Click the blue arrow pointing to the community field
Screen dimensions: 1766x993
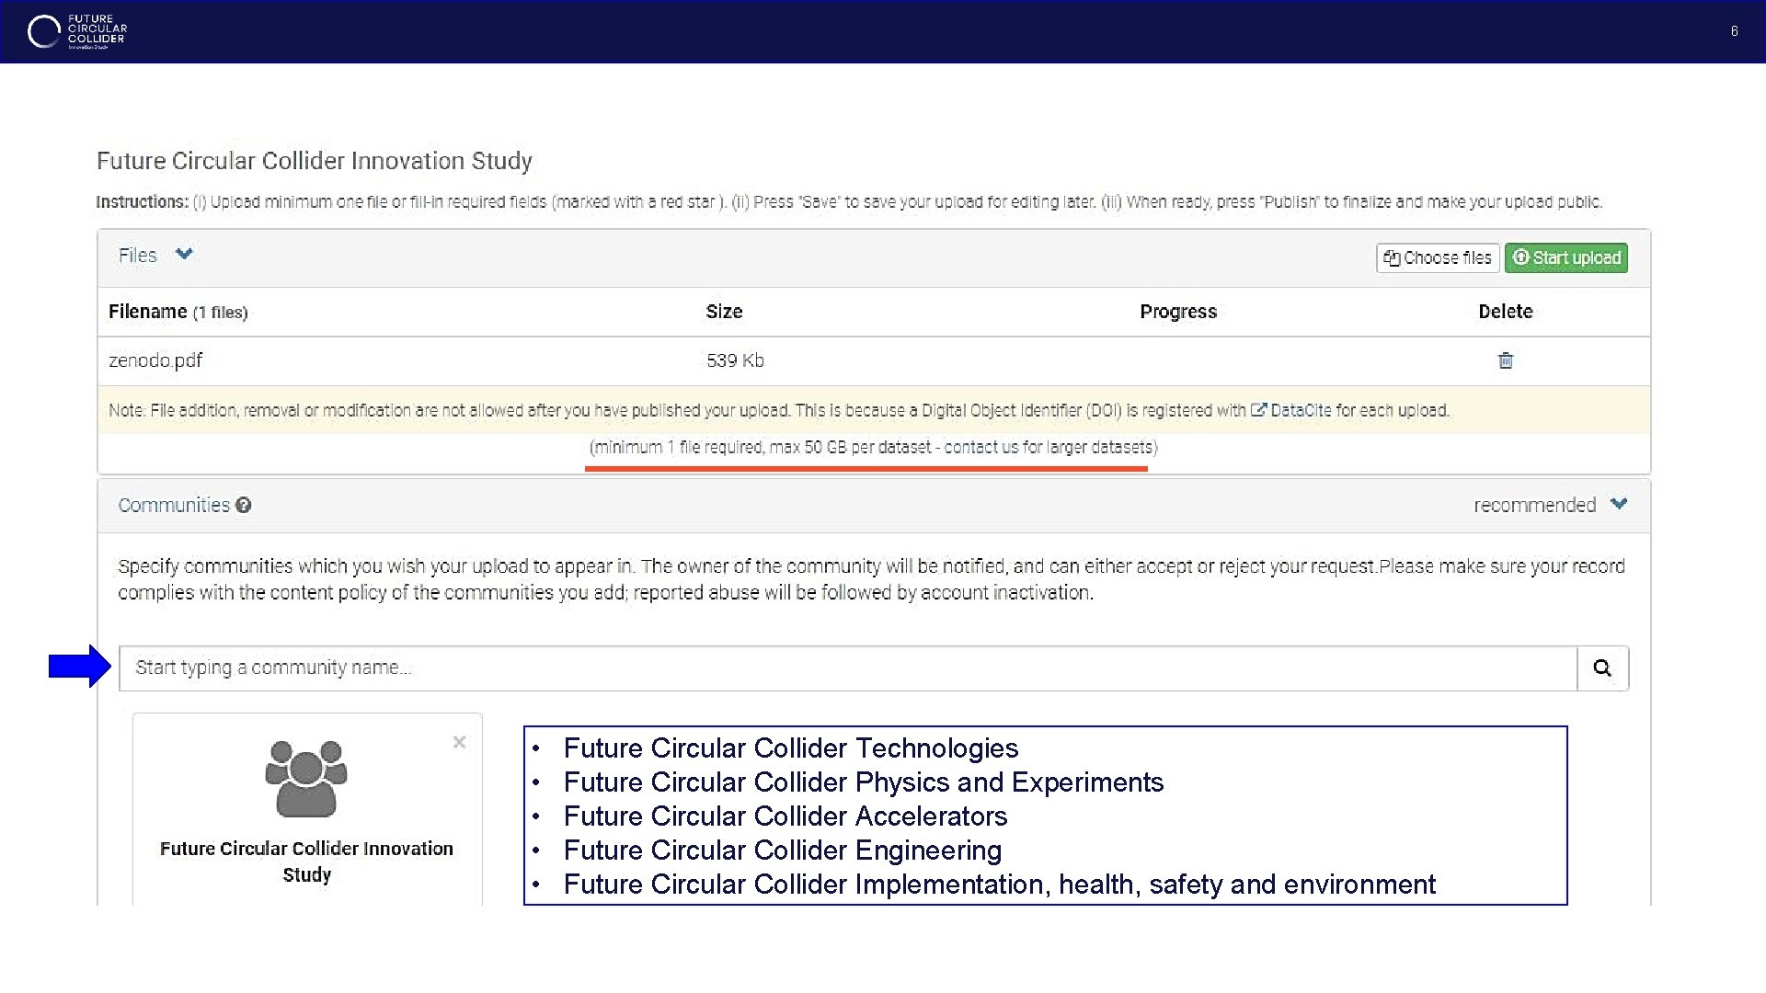click(79, 666)
